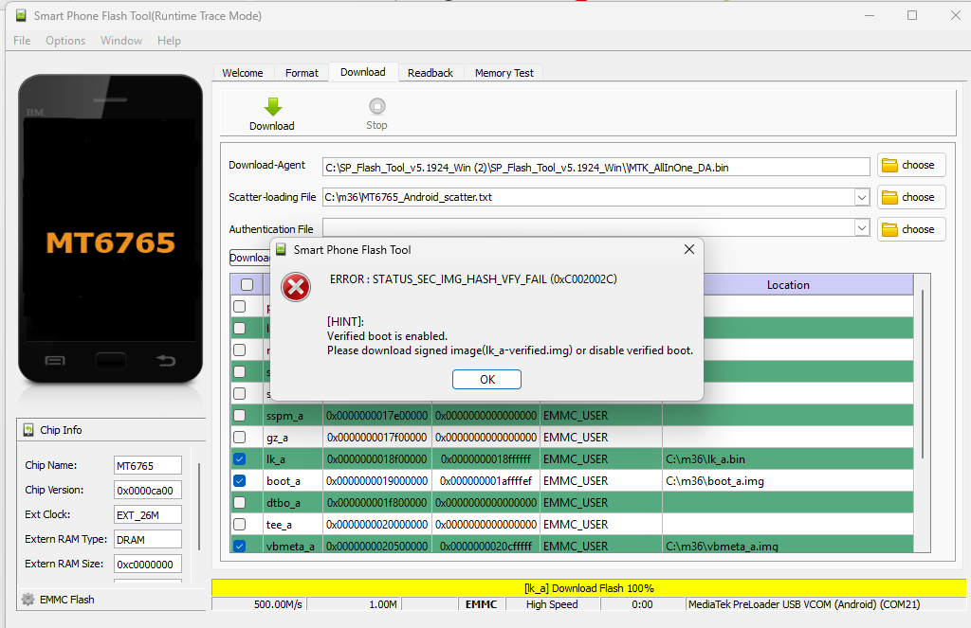The width and height of the screenshot is (971, 628).
Task: Enable the dtbo_a partition checkbox
Action: [x=240, y=503]
